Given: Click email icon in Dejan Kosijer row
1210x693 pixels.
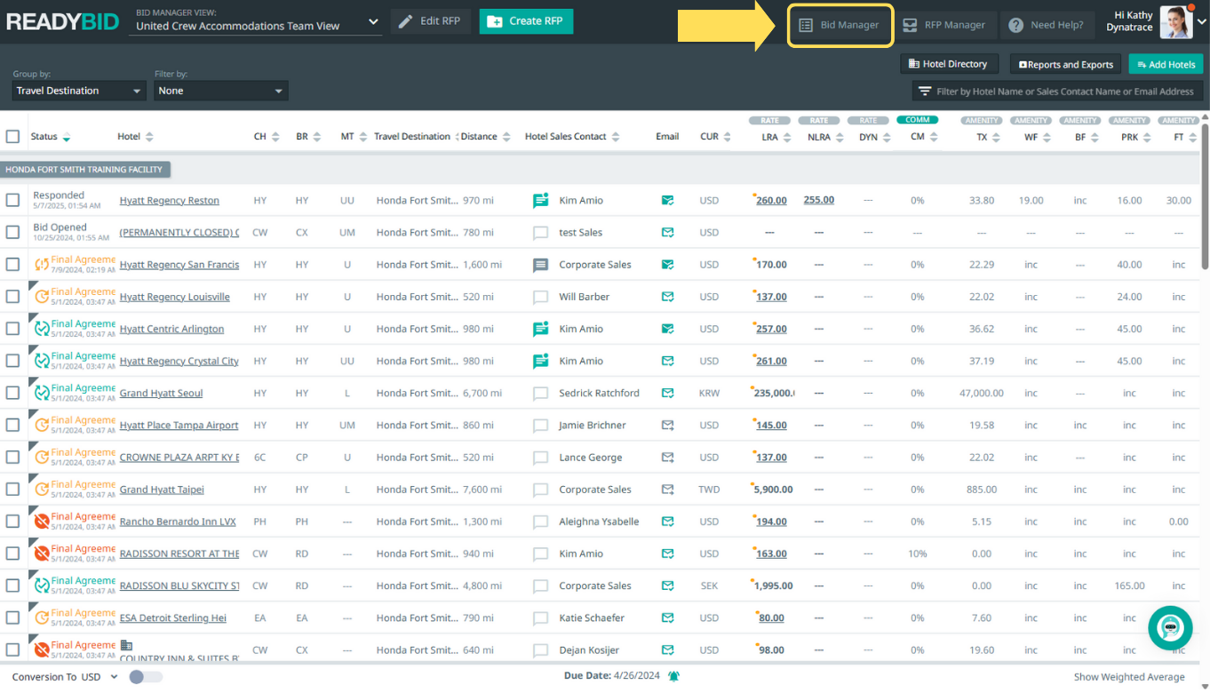Looking at the screenshot, I should (x=667, y=649).
